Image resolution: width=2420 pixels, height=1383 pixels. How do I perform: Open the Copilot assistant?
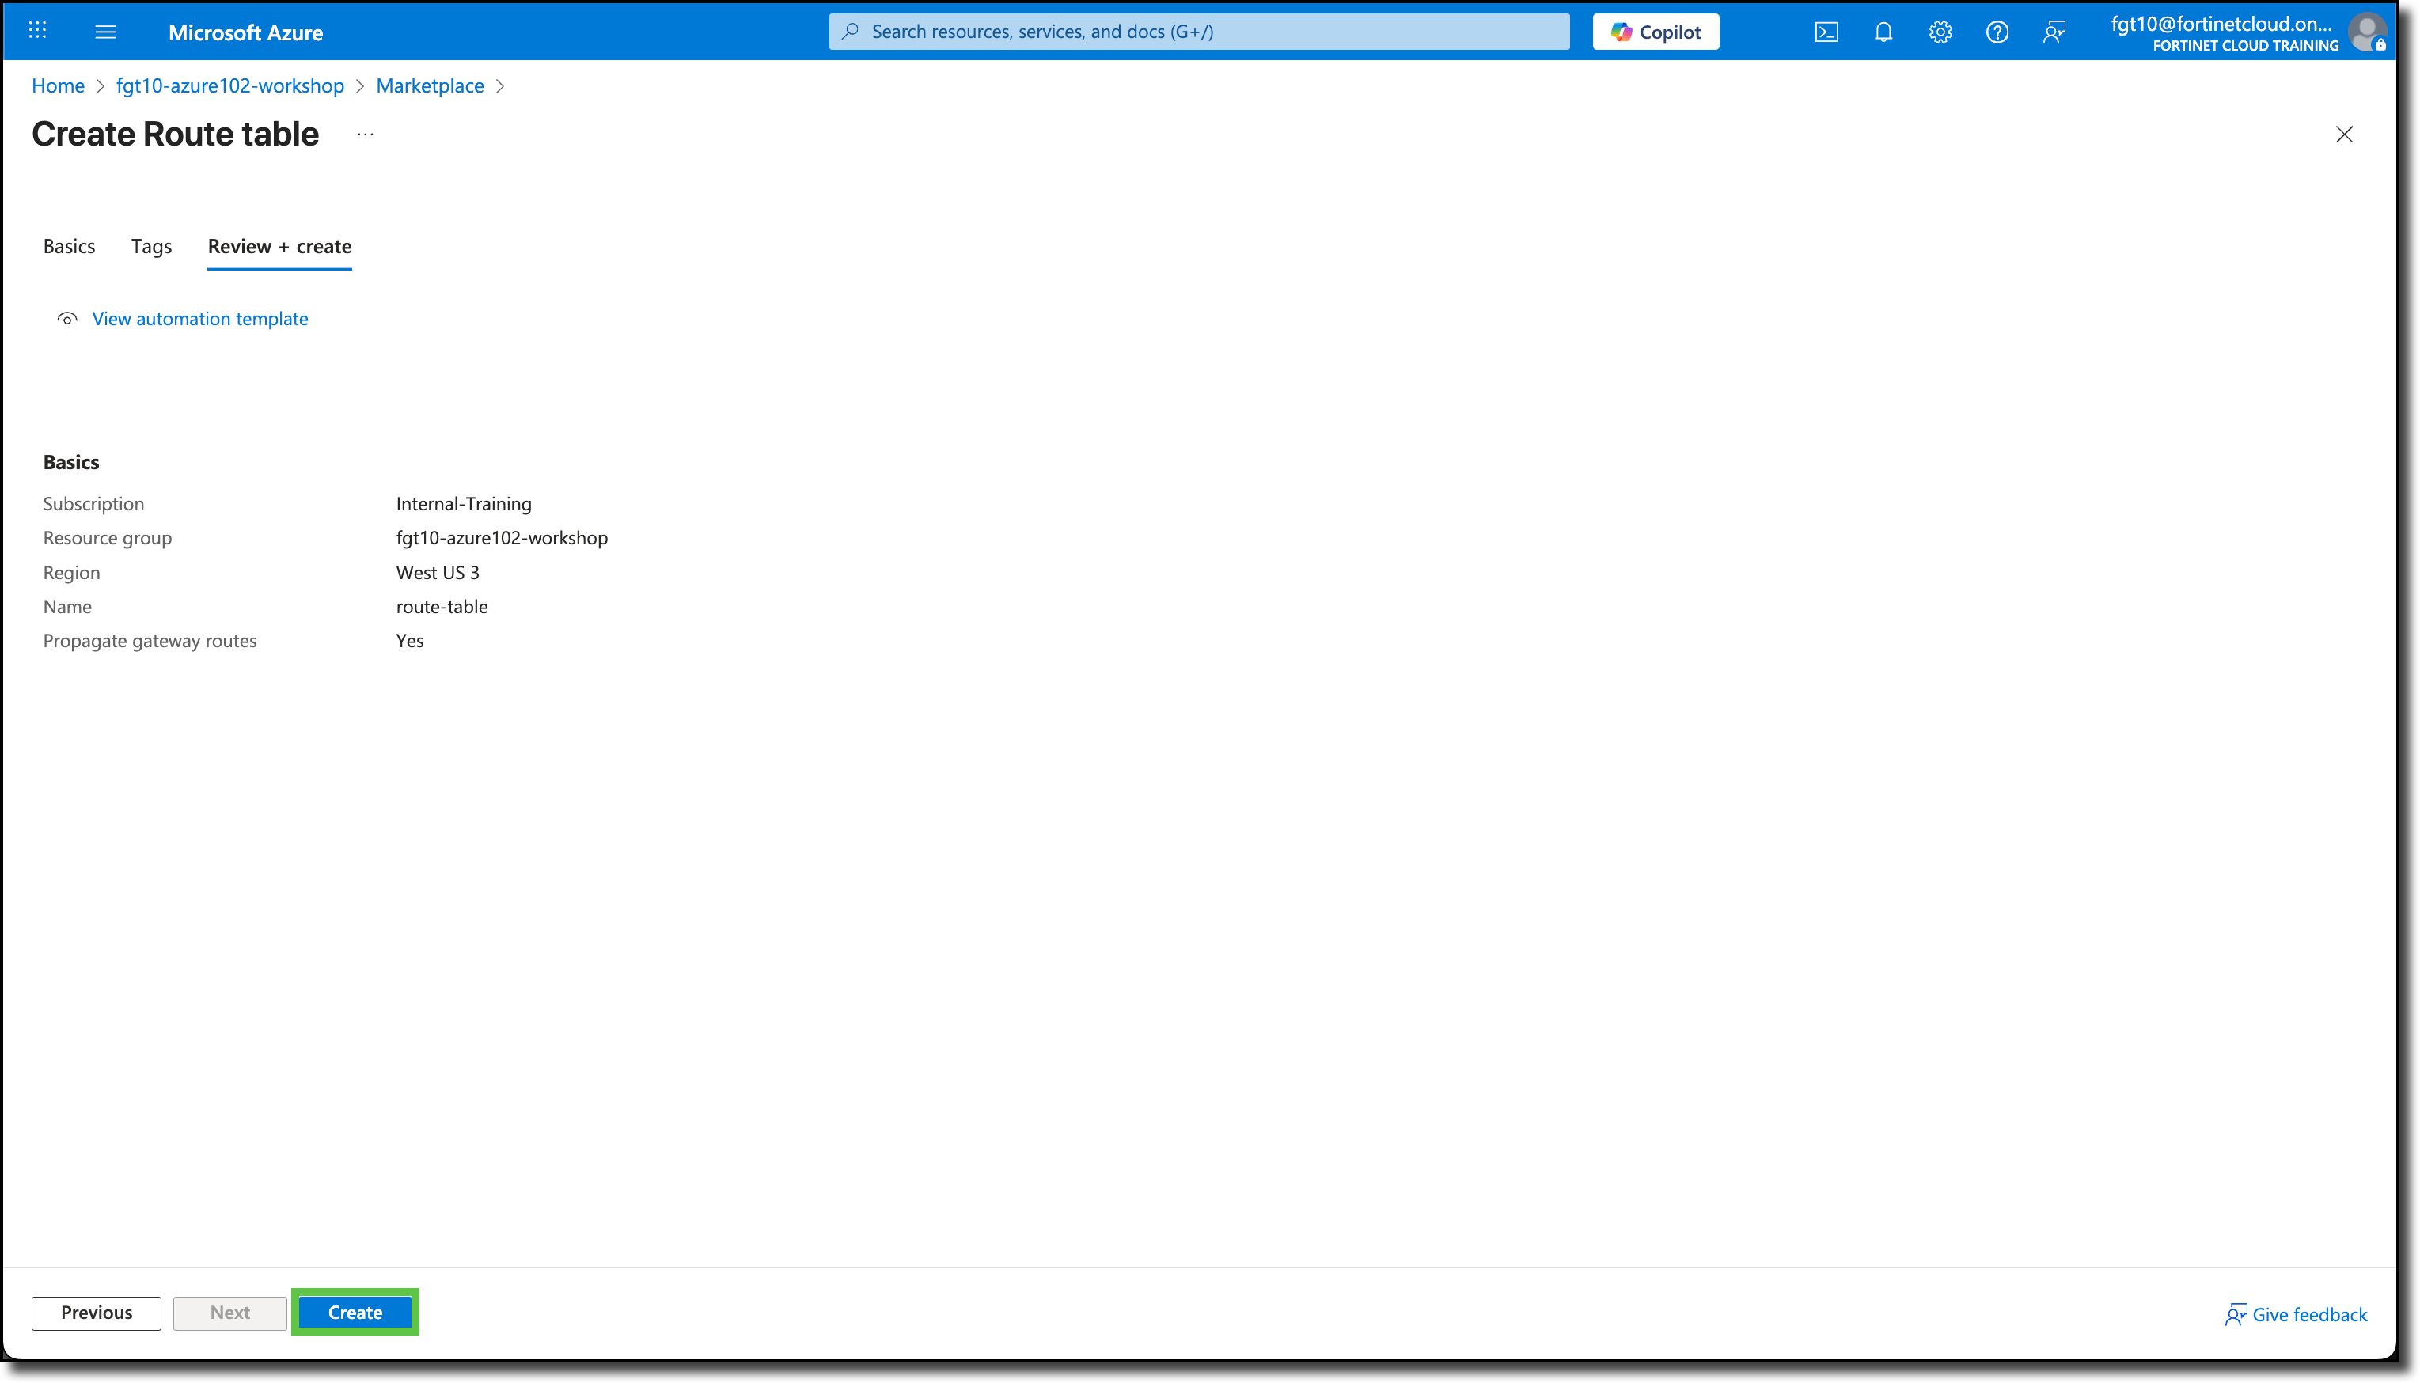click(x=1655, y=32)
